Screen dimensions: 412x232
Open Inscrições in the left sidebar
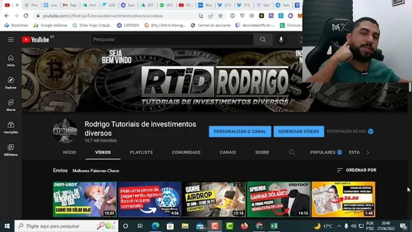pyautogui.click(x=11, y=128)
